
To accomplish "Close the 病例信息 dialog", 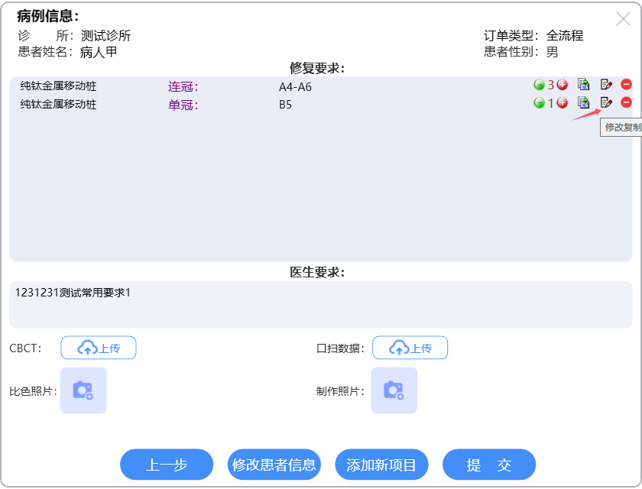I will pos(623,19).
